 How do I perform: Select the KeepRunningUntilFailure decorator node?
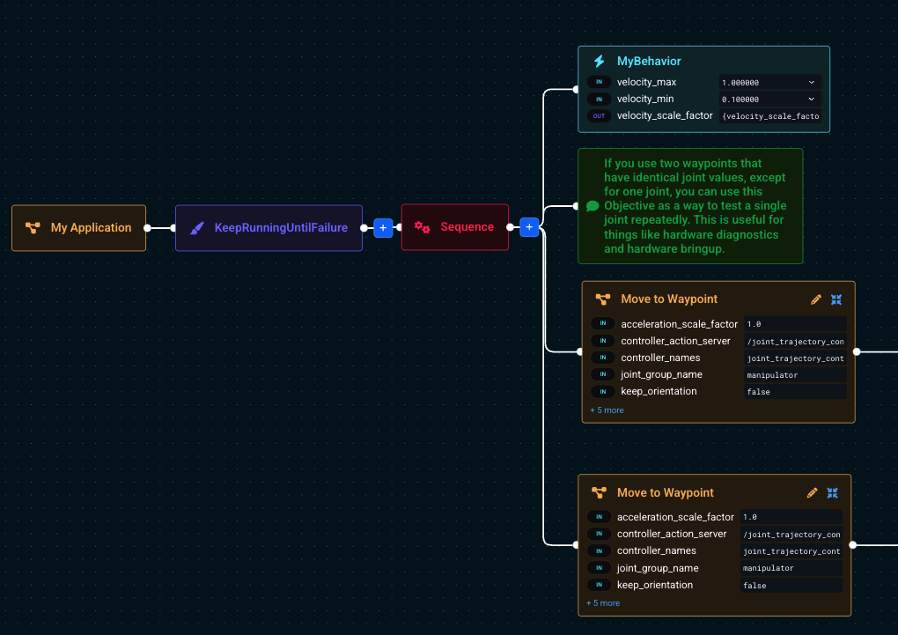[x=269, y=228]
